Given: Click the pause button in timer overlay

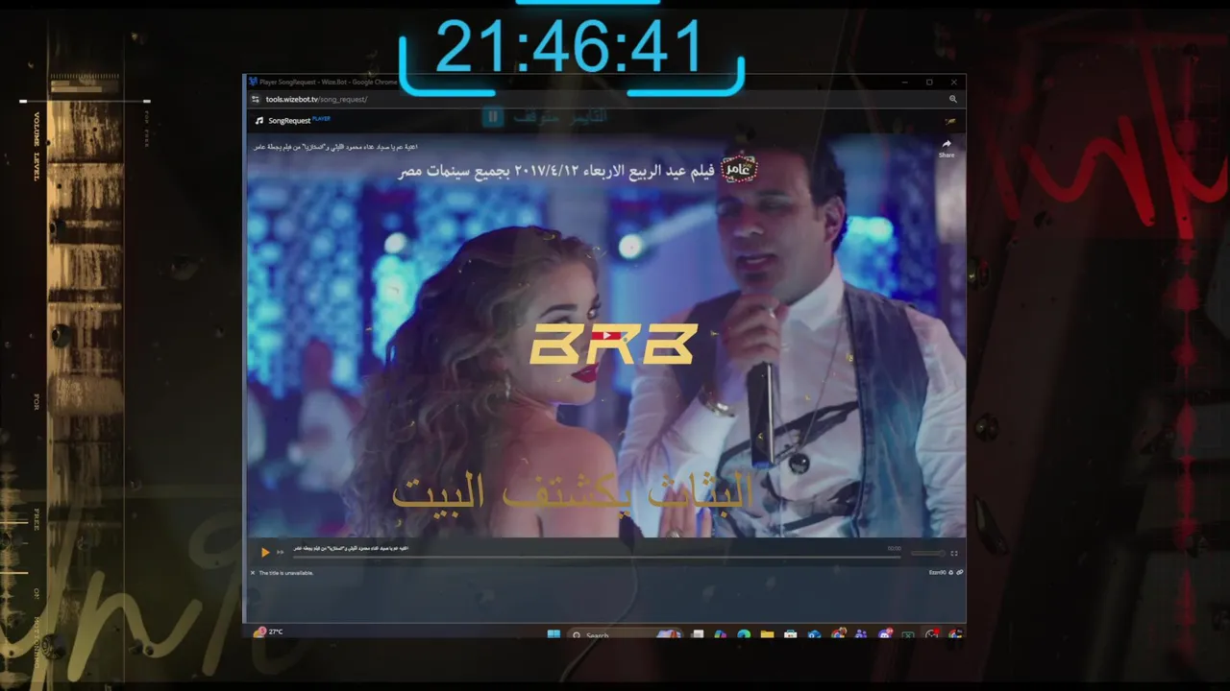Looking at the screenshot, I should point(493,117).
